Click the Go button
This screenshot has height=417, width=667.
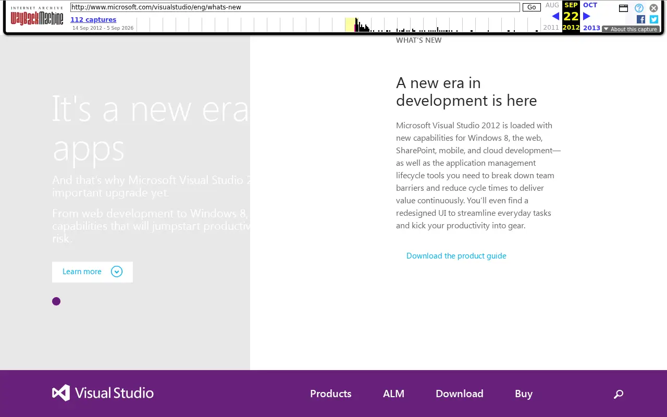click(x=532, y=7)
